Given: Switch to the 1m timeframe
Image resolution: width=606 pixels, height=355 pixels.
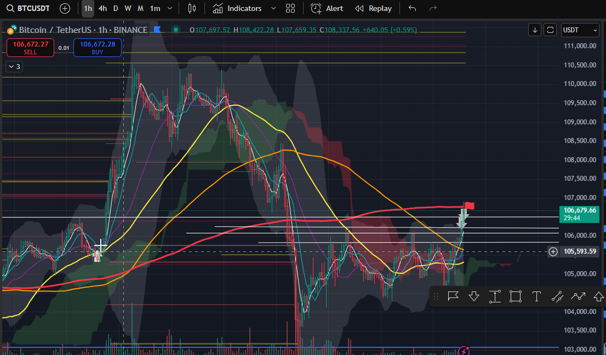Looking at the screenshot, I should tap(155, 9).
